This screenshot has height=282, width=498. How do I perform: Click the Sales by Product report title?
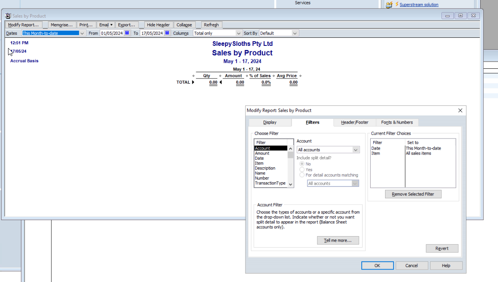pos(242,53)
